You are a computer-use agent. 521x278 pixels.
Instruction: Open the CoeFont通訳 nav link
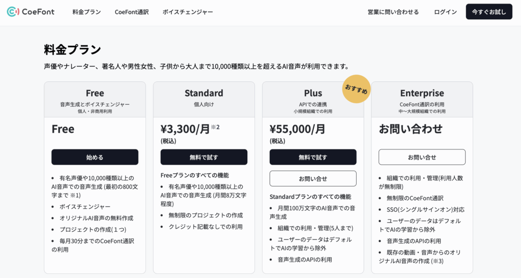click(x=132, y=12)
